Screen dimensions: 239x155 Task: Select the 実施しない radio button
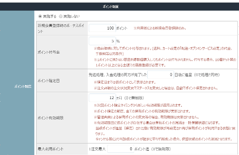point(61,16)
